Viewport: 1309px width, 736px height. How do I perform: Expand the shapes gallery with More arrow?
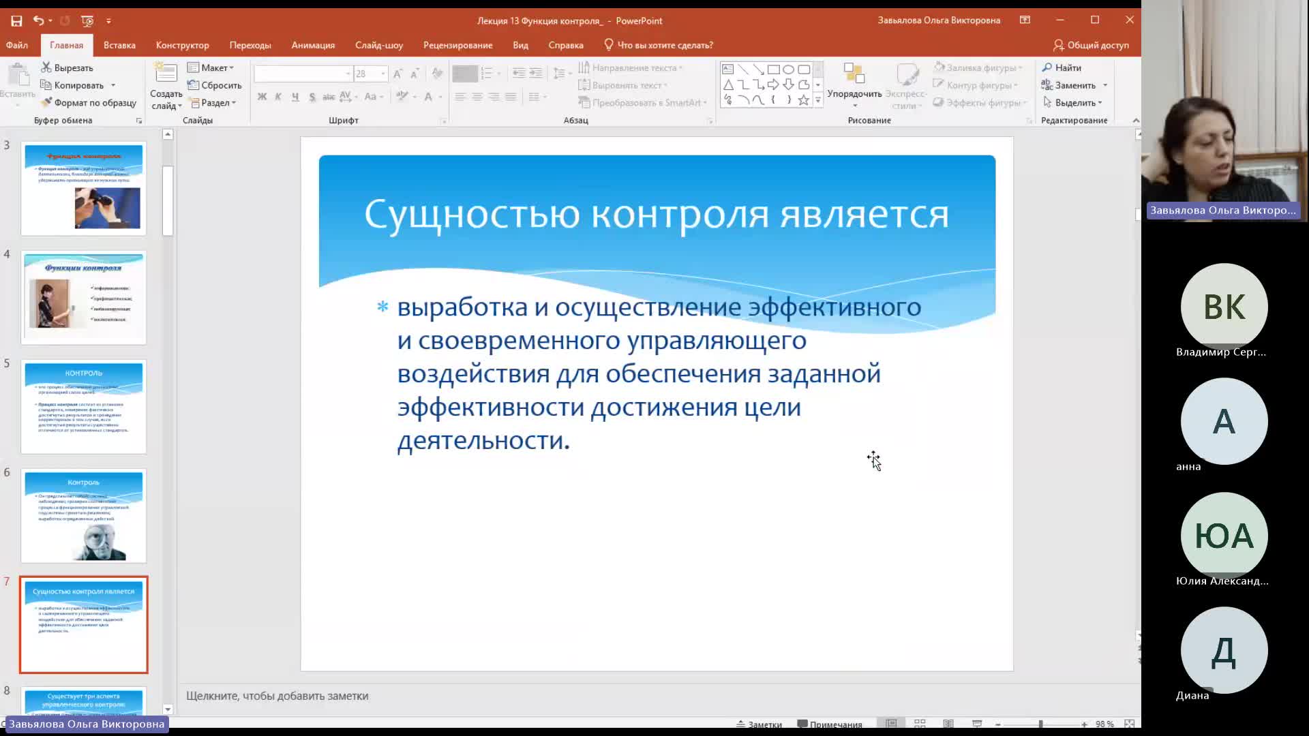(x=818, y=100)
